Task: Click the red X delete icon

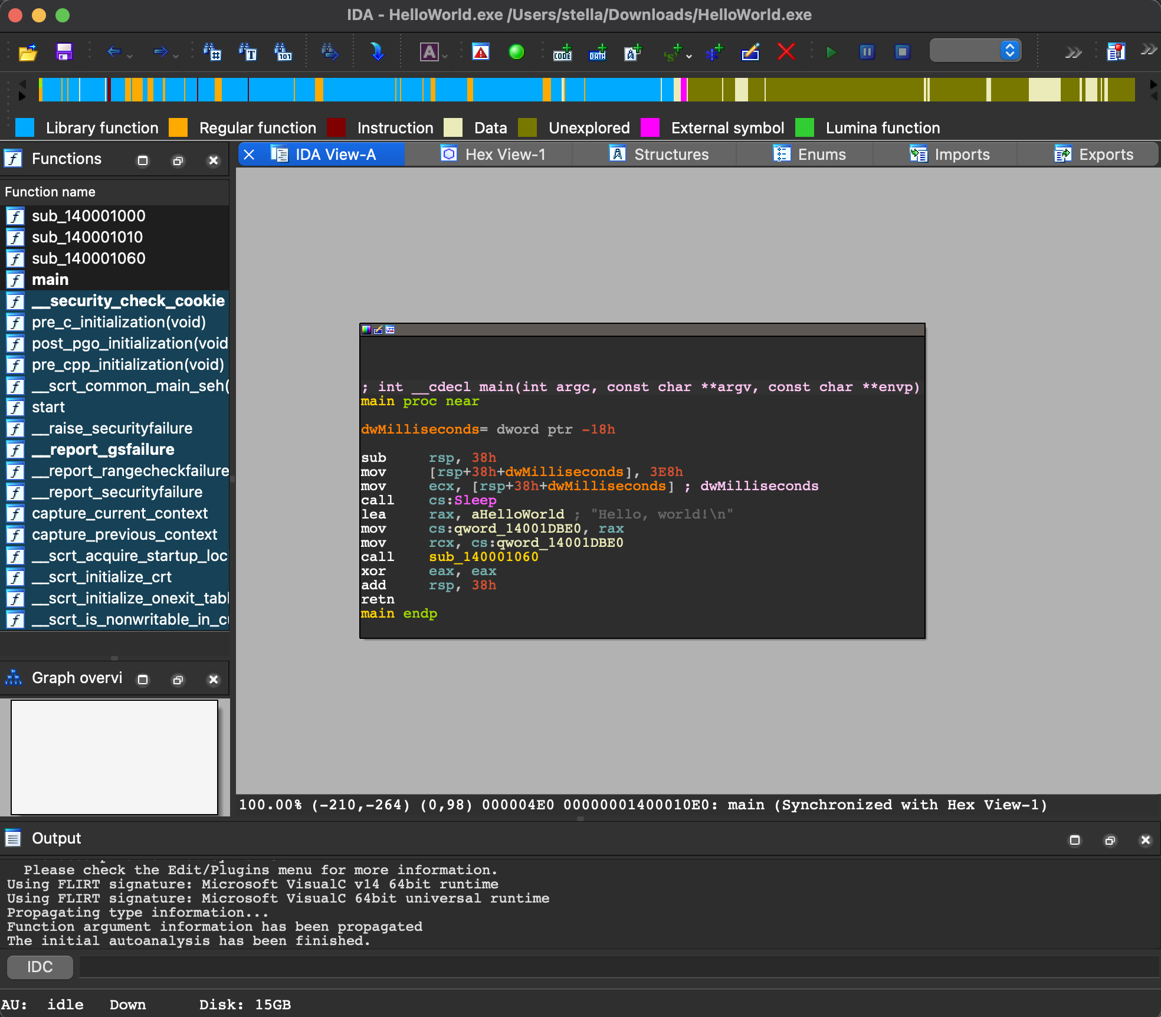Action: pyautogui.click(x=786, y=53)
